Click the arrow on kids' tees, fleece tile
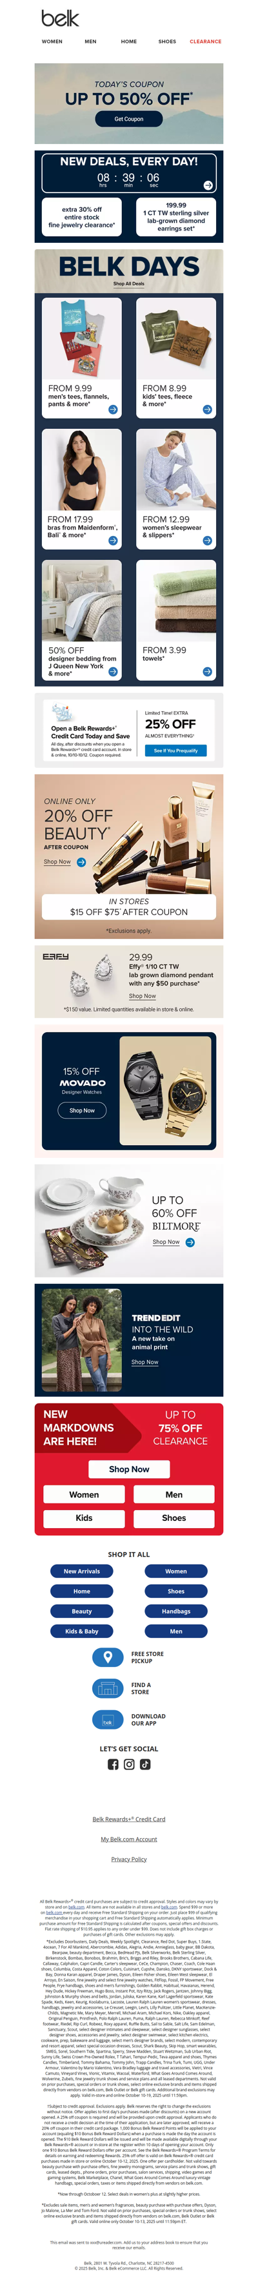The width and height of the screenshot is (258, 2285). click(206, 410)
